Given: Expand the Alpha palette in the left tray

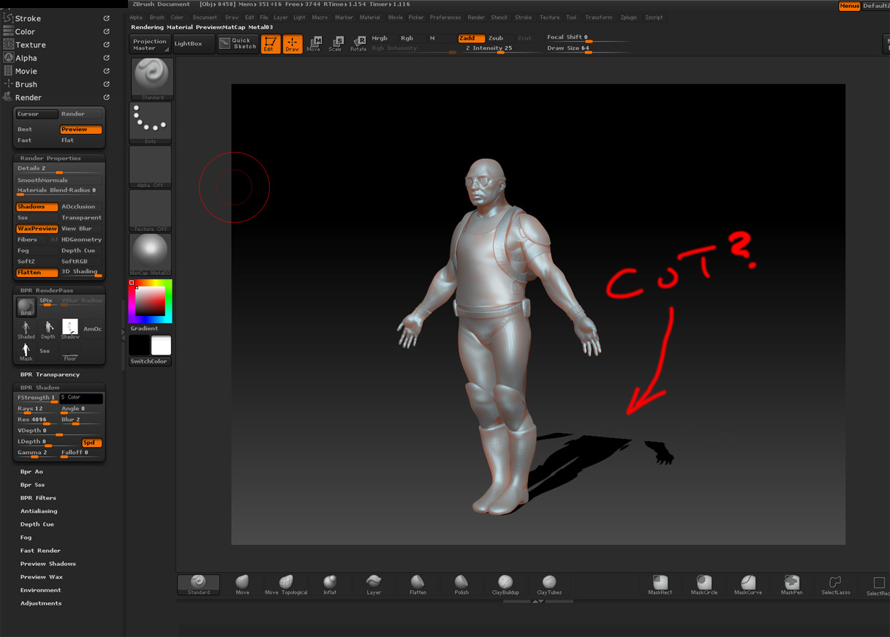Looking at the screenshot, I should [26, 58].
